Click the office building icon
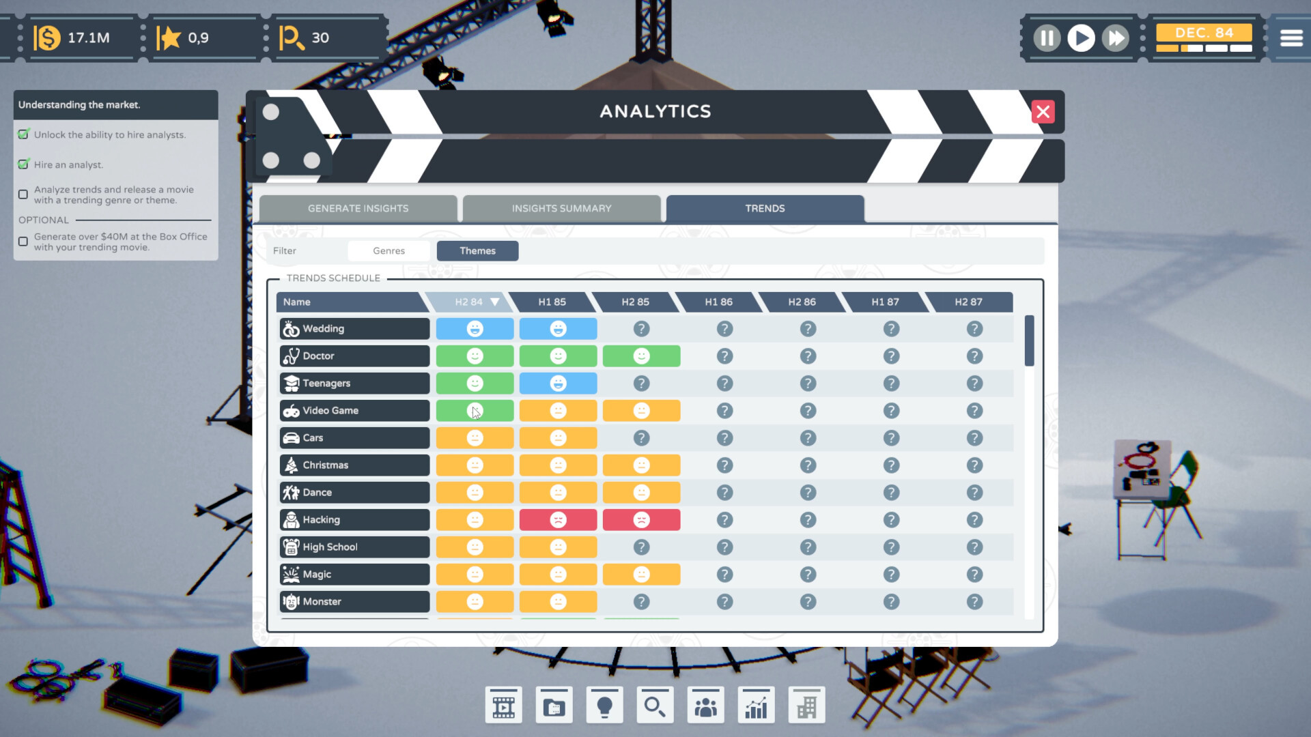This screenshot has width=1311, height=737. (806, 706)
